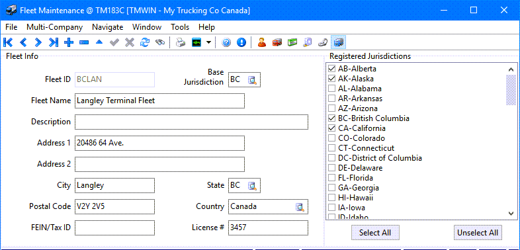Click the Unselect All button

tap(478, 232)
